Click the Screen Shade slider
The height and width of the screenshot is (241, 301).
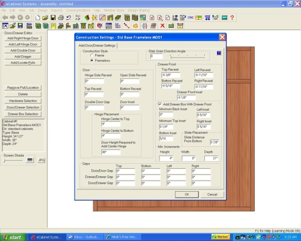click(5, 160)
